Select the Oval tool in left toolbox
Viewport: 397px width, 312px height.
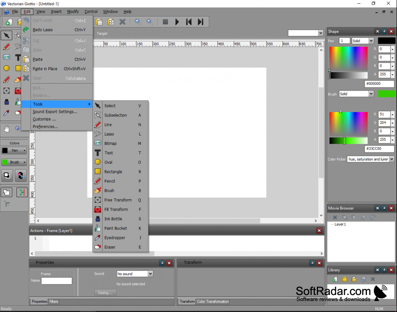7,68
